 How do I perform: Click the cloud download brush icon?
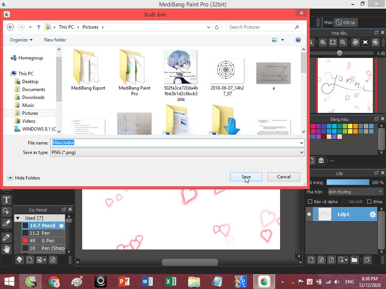point(20,260)
